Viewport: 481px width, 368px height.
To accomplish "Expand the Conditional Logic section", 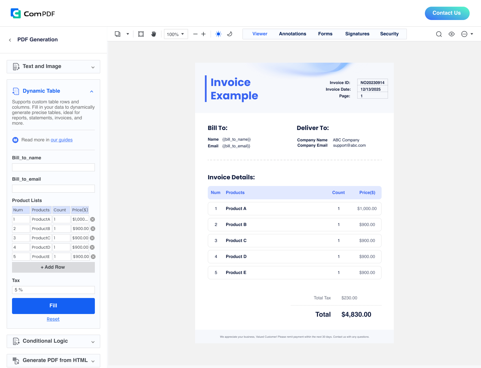I will coord(53,341).
